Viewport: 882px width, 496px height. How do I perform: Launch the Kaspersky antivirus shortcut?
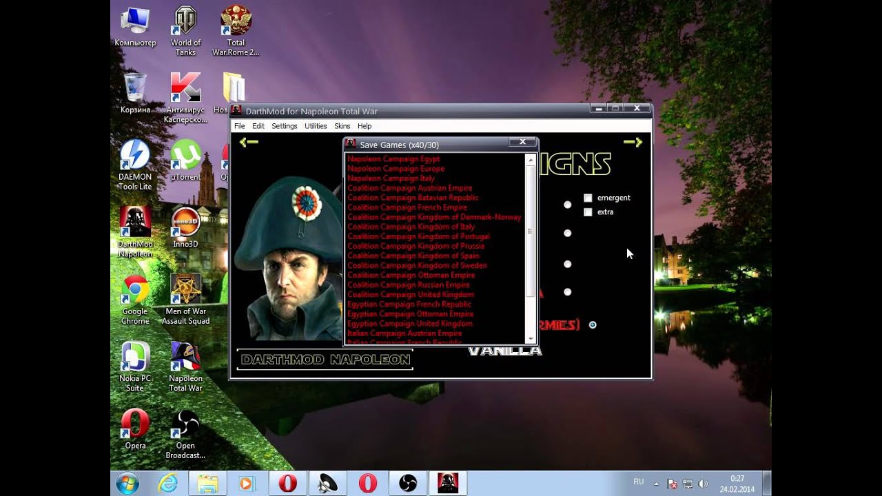[x=185, y=98]
